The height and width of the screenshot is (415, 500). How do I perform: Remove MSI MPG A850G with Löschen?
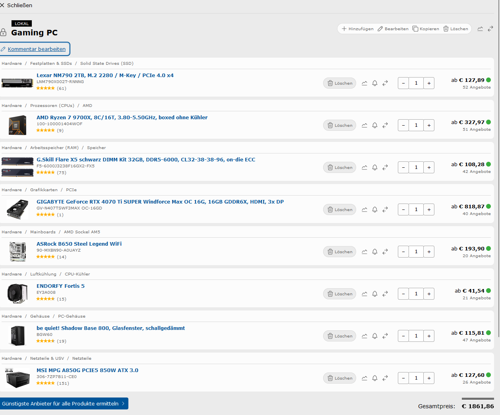click(x=340, y=378)
